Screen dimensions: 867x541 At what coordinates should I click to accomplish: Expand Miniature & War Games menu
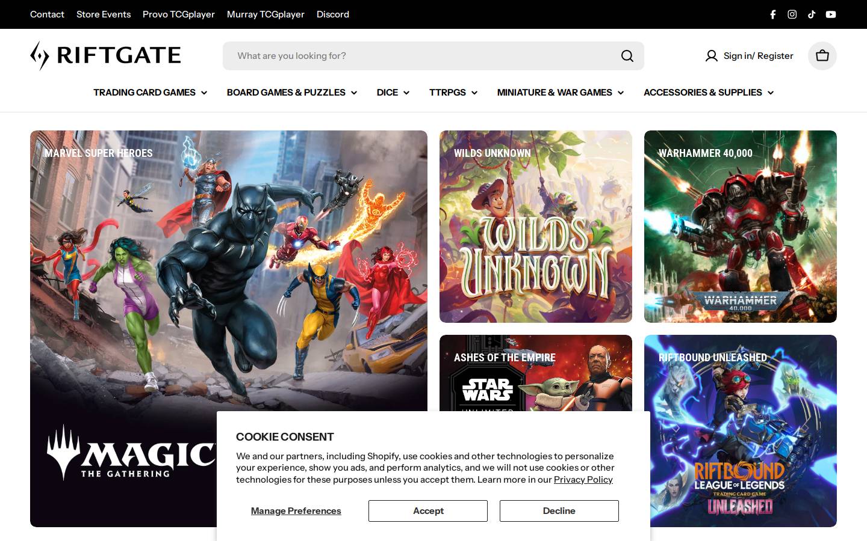561,93
